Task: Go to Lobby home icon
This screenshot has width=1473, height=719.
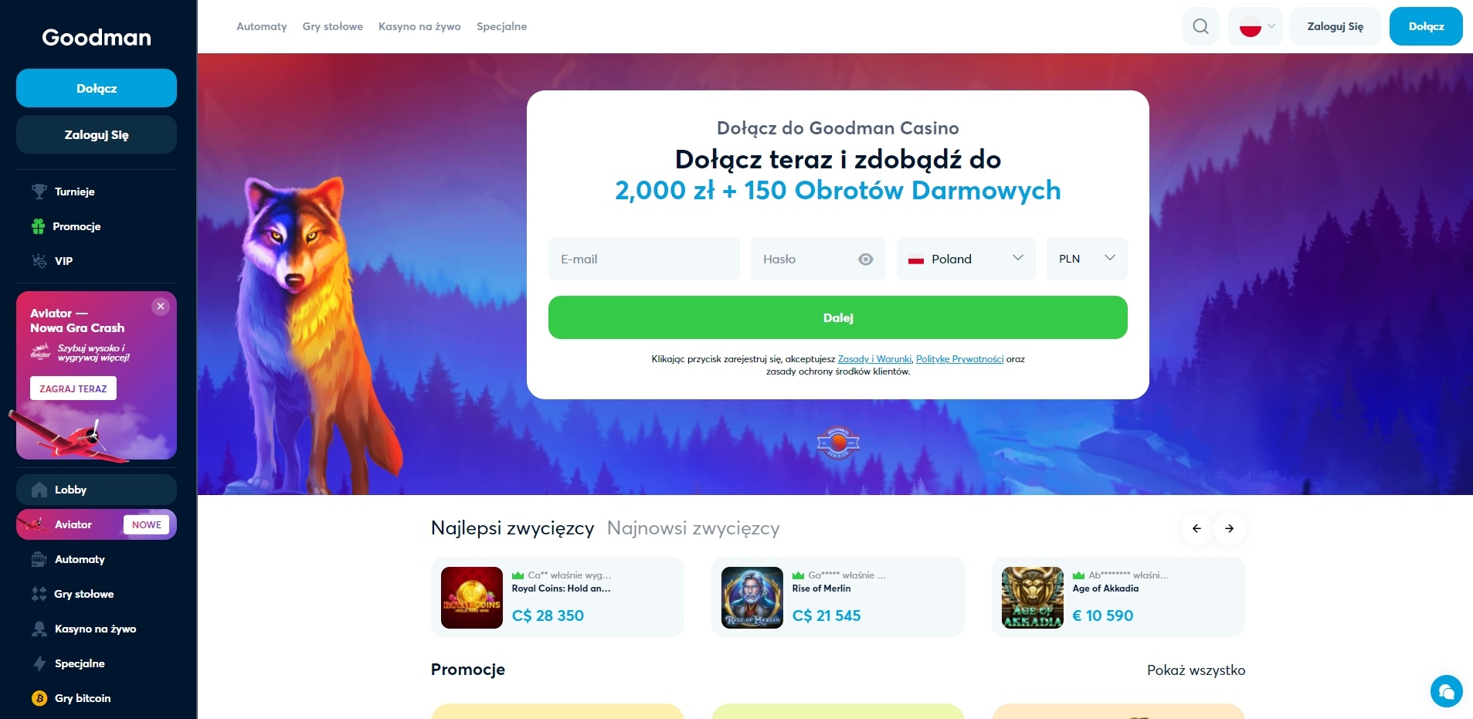Action: click(39, 490)
